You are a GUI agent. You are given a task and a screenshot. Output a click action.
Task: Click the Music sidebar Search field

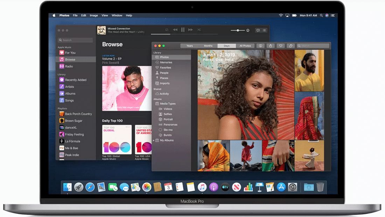pos(75,40)
